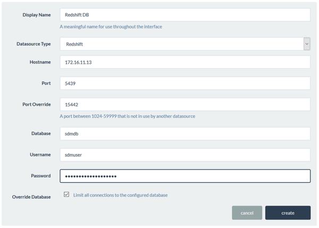Image resolution: width=319 pixels, height=228 pixels.
Task: Click the cancel button
Action: [247, 213]
